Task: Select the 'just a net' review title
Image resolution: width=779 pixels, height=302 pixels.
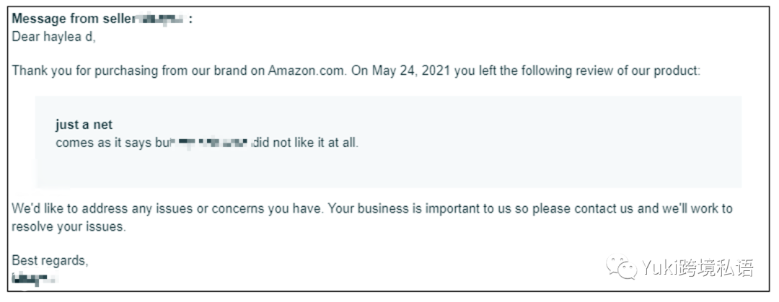Action: tap(84, 125)
